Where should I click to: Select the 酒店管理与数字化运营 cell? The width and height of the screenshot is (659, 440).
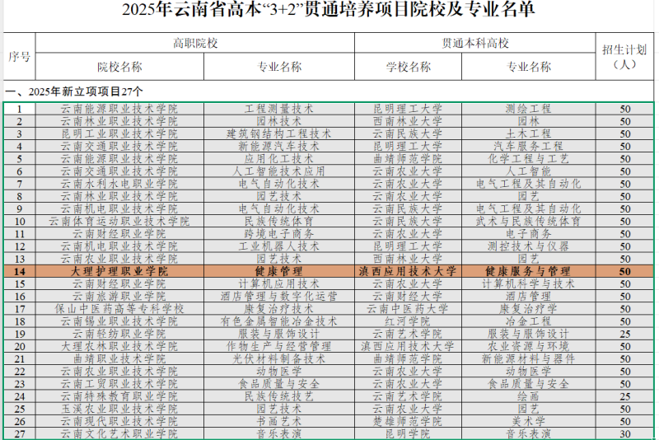click(279, 297)
